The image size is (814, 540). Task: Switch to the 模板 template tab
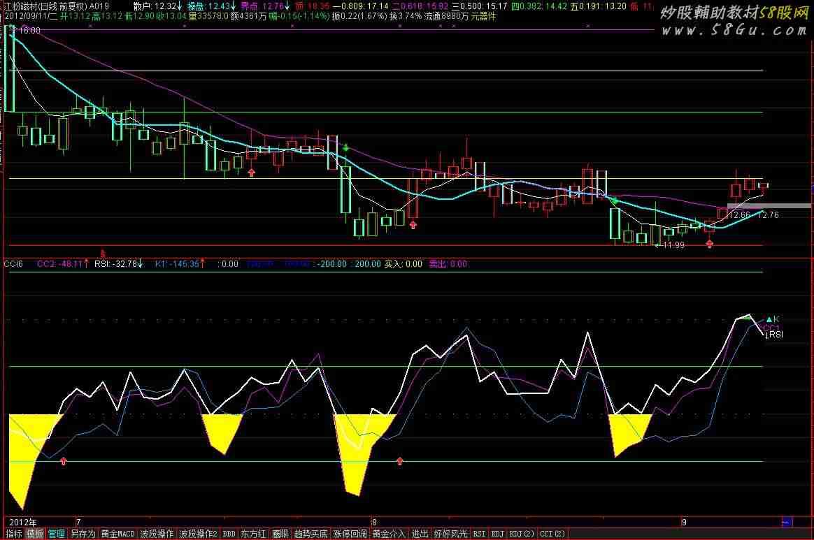coord(35,534)
